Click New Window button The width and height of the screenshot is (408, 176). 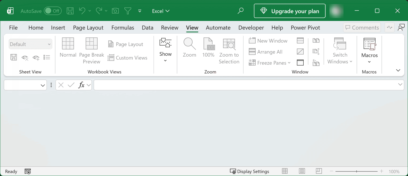(268, 41)
